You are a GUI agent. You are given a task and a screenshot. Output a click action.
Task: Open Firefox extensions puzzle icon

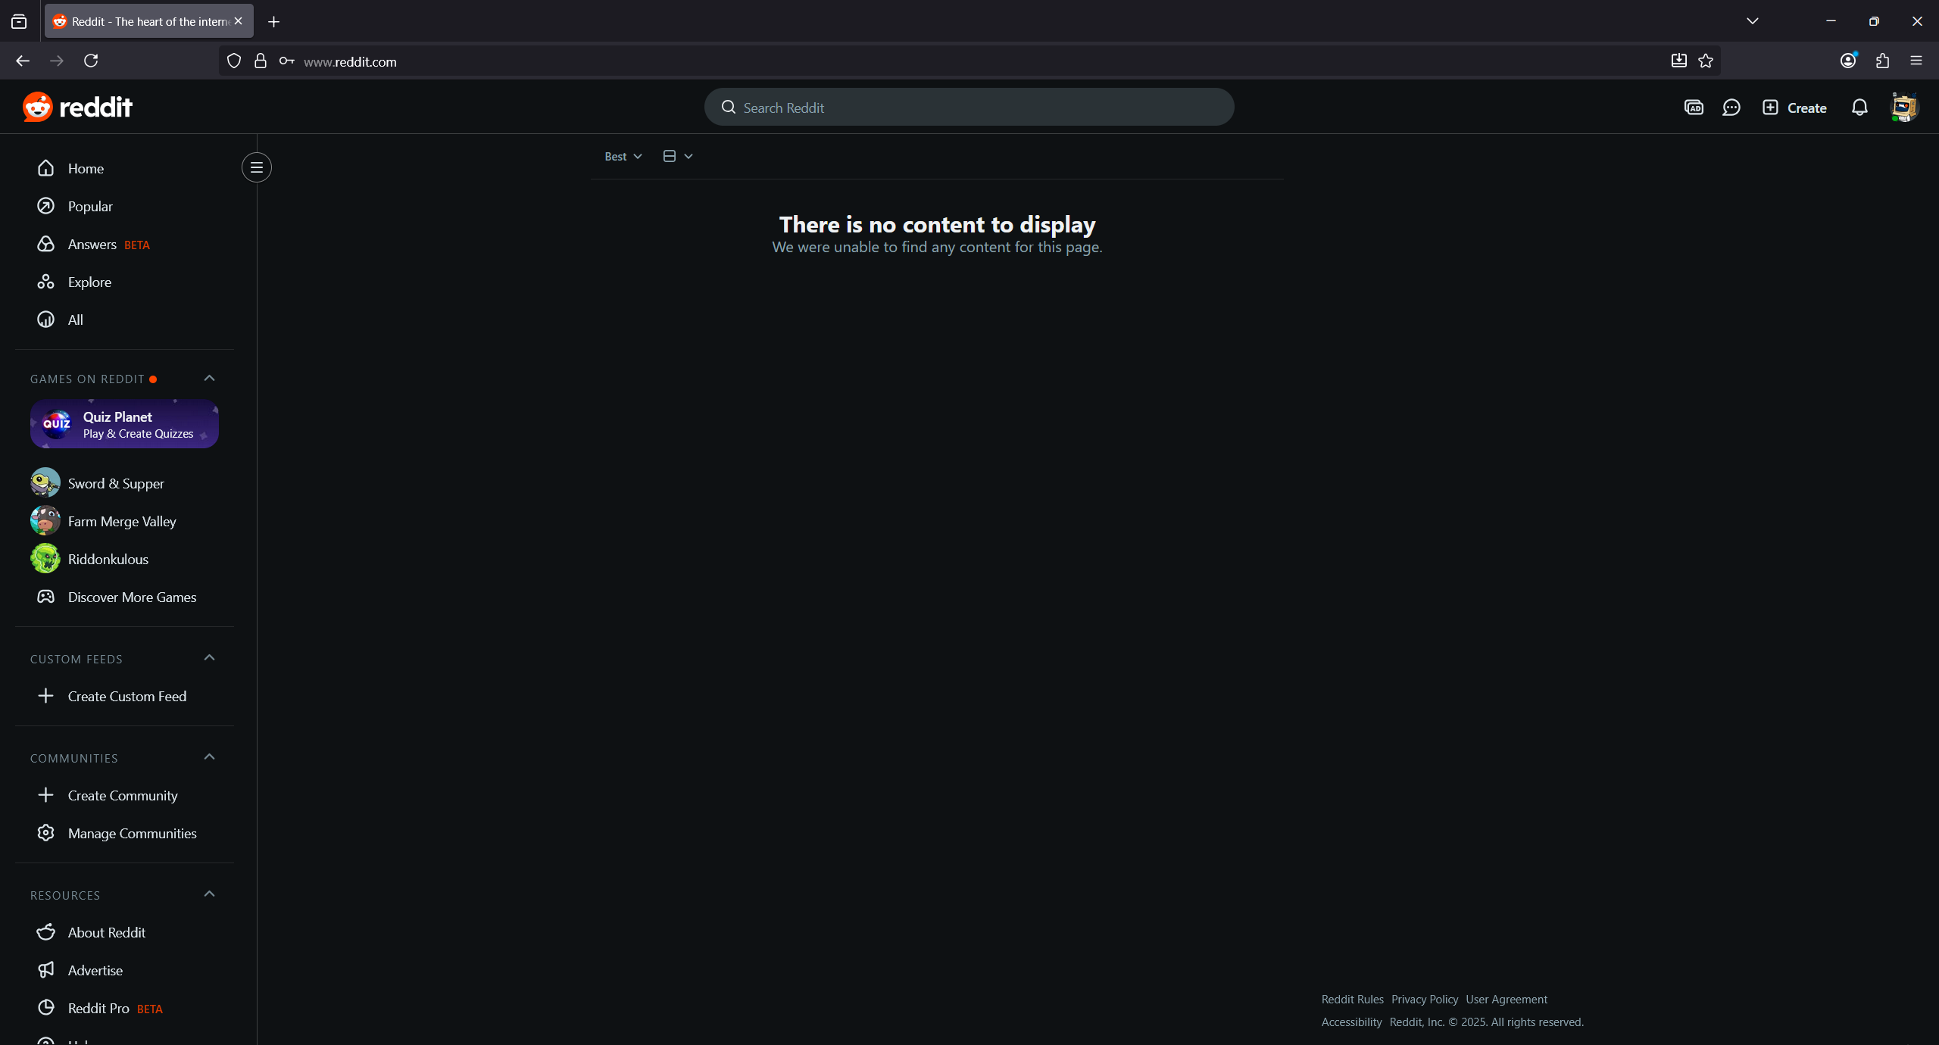[1882, 61]
